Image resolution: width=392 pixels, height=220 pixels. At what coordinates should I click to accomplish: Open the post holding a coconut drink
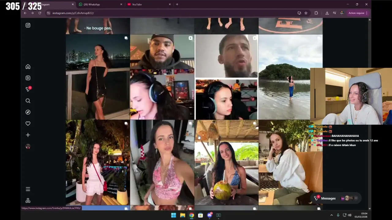coord(226,162)
